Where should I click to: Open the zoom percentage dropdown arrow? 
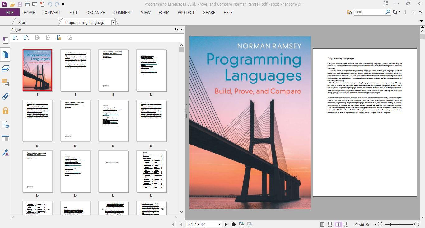(375, 224)
